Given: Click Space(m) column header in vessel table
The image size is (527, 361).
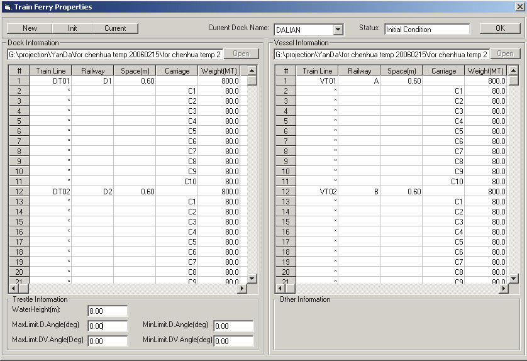Looking at the screenshot, I should point(401,71).
